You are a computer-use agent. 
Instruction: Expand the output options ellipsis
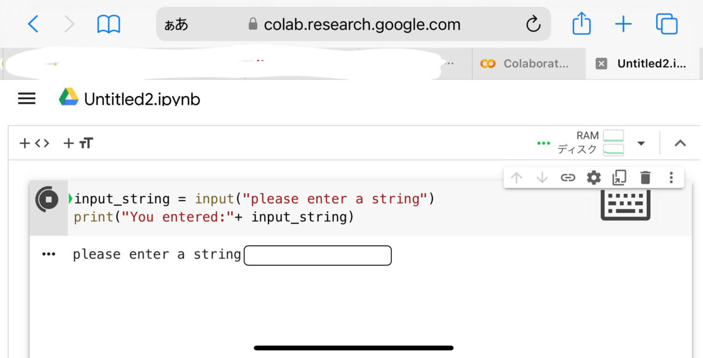point(48,254)
